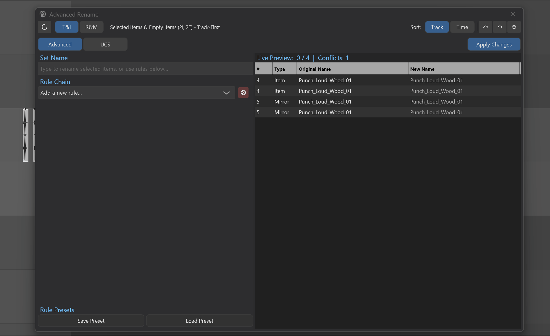Toggle R&M mode

pyautogui.click(x=91, y=27)
